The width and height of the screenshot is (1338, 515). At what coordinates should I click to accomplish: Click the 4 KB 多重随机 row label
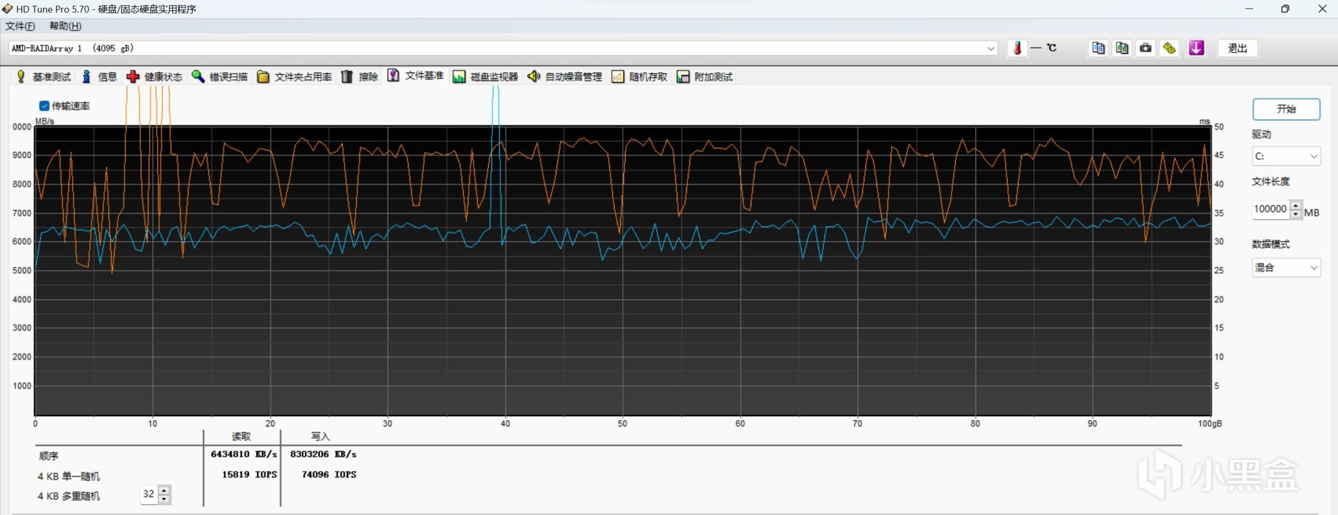pos(69,496)
